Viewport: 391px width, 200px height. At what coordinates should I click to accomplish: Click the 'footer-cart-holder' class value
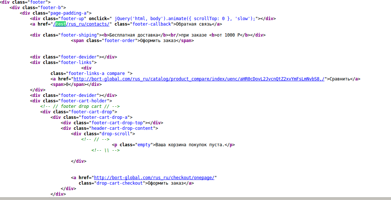point(84,101)
